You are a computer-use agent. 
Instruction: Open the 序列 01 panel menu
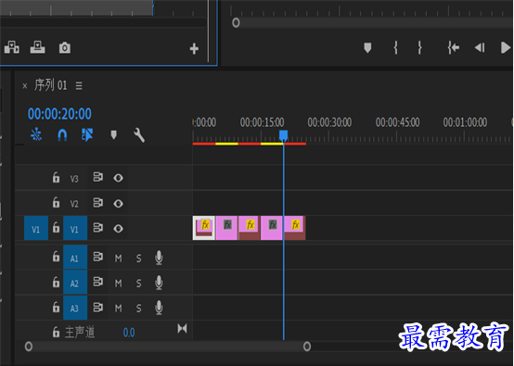click(x=79, y=86)
